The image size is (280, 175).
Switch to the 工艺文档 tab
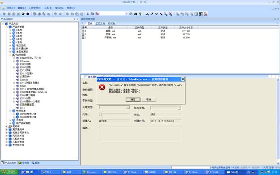pyautogui.click(x=100, y=24)
